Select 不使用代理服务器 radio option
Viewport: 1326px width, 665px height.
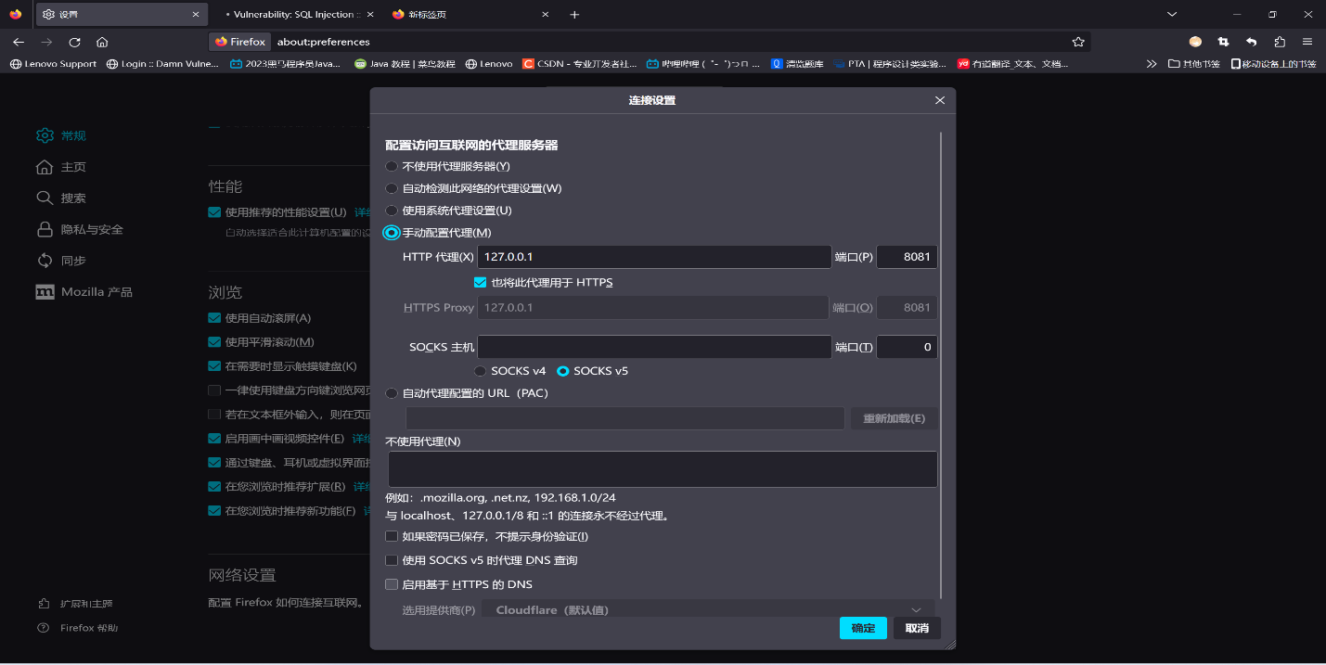point(392,166)
